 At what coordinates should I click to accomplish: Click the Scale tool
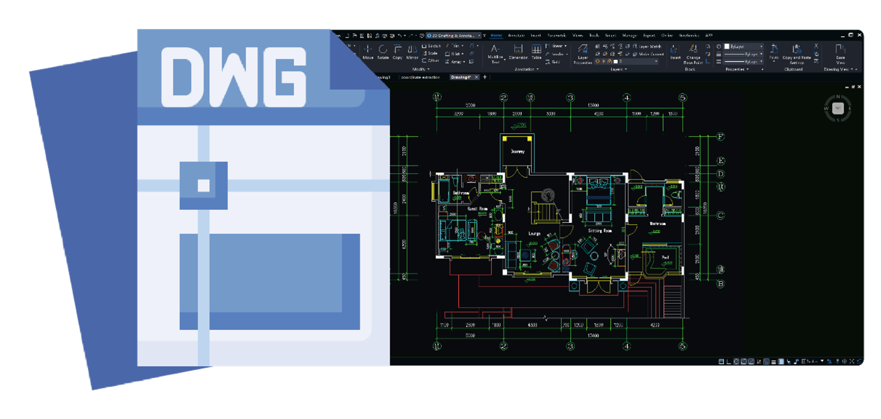(x=430, y=53)
